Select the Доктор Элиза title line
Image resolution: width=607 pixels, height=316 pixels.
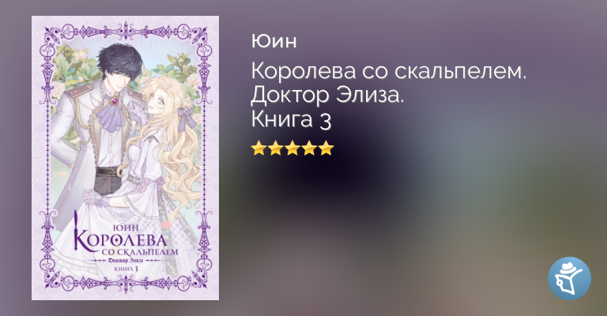coord(327,96)
